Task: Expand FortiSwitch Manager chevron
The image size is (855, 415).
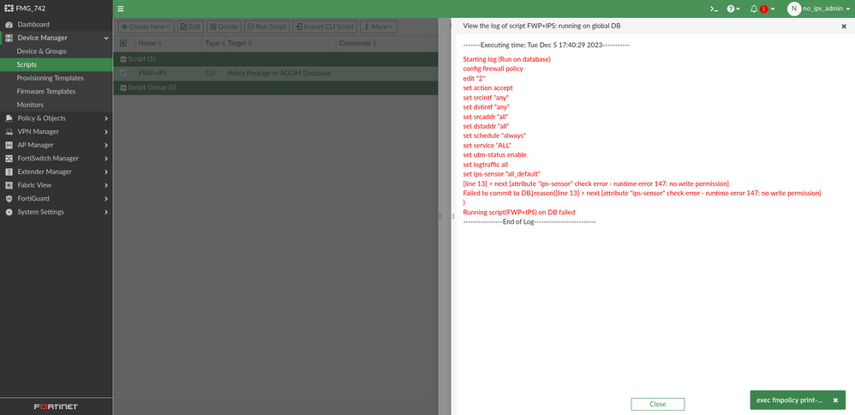Action: click(106, 159)
